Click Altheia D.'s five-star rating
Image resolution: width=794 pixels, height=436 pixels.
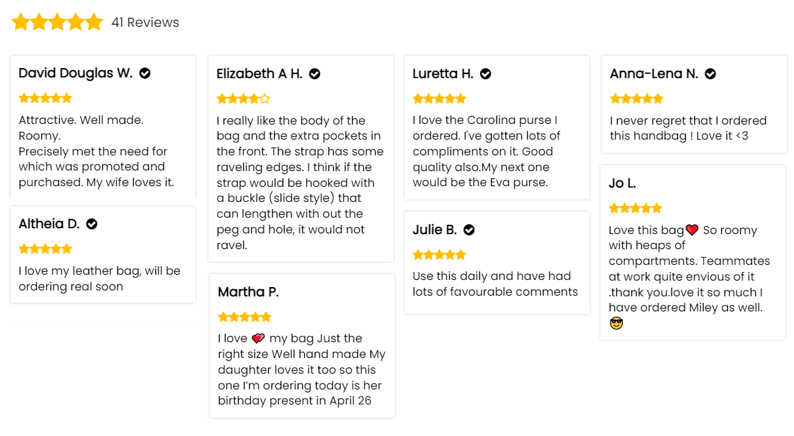[45, 249]
